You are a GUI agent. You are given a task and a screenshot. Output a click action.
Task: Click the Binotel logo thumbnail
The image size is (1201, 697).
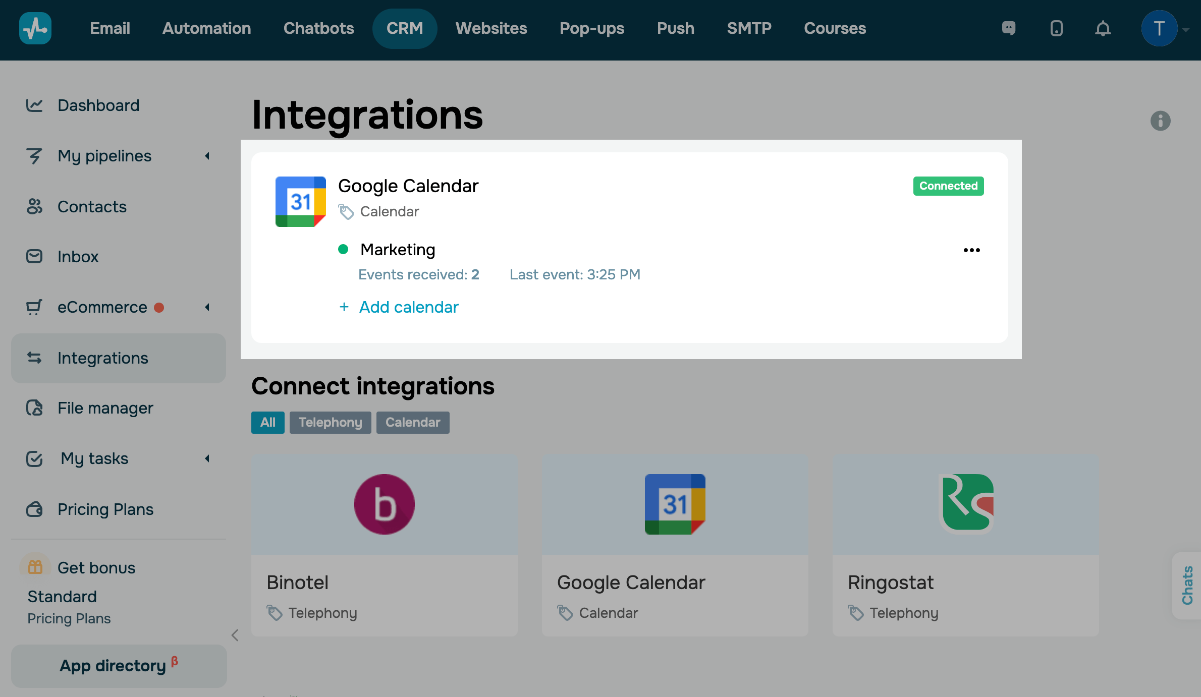point(385,504)
